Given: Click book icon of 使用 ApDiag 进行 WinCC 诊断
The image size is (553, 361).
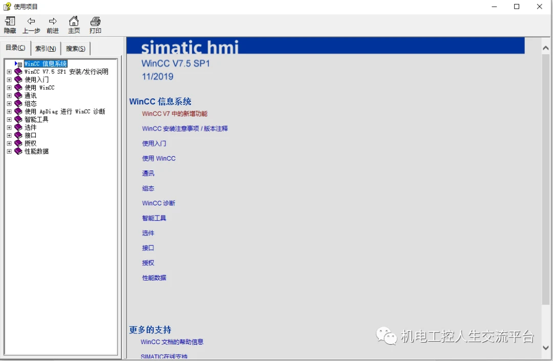Looking at the screenshot, I should [18, 112].
